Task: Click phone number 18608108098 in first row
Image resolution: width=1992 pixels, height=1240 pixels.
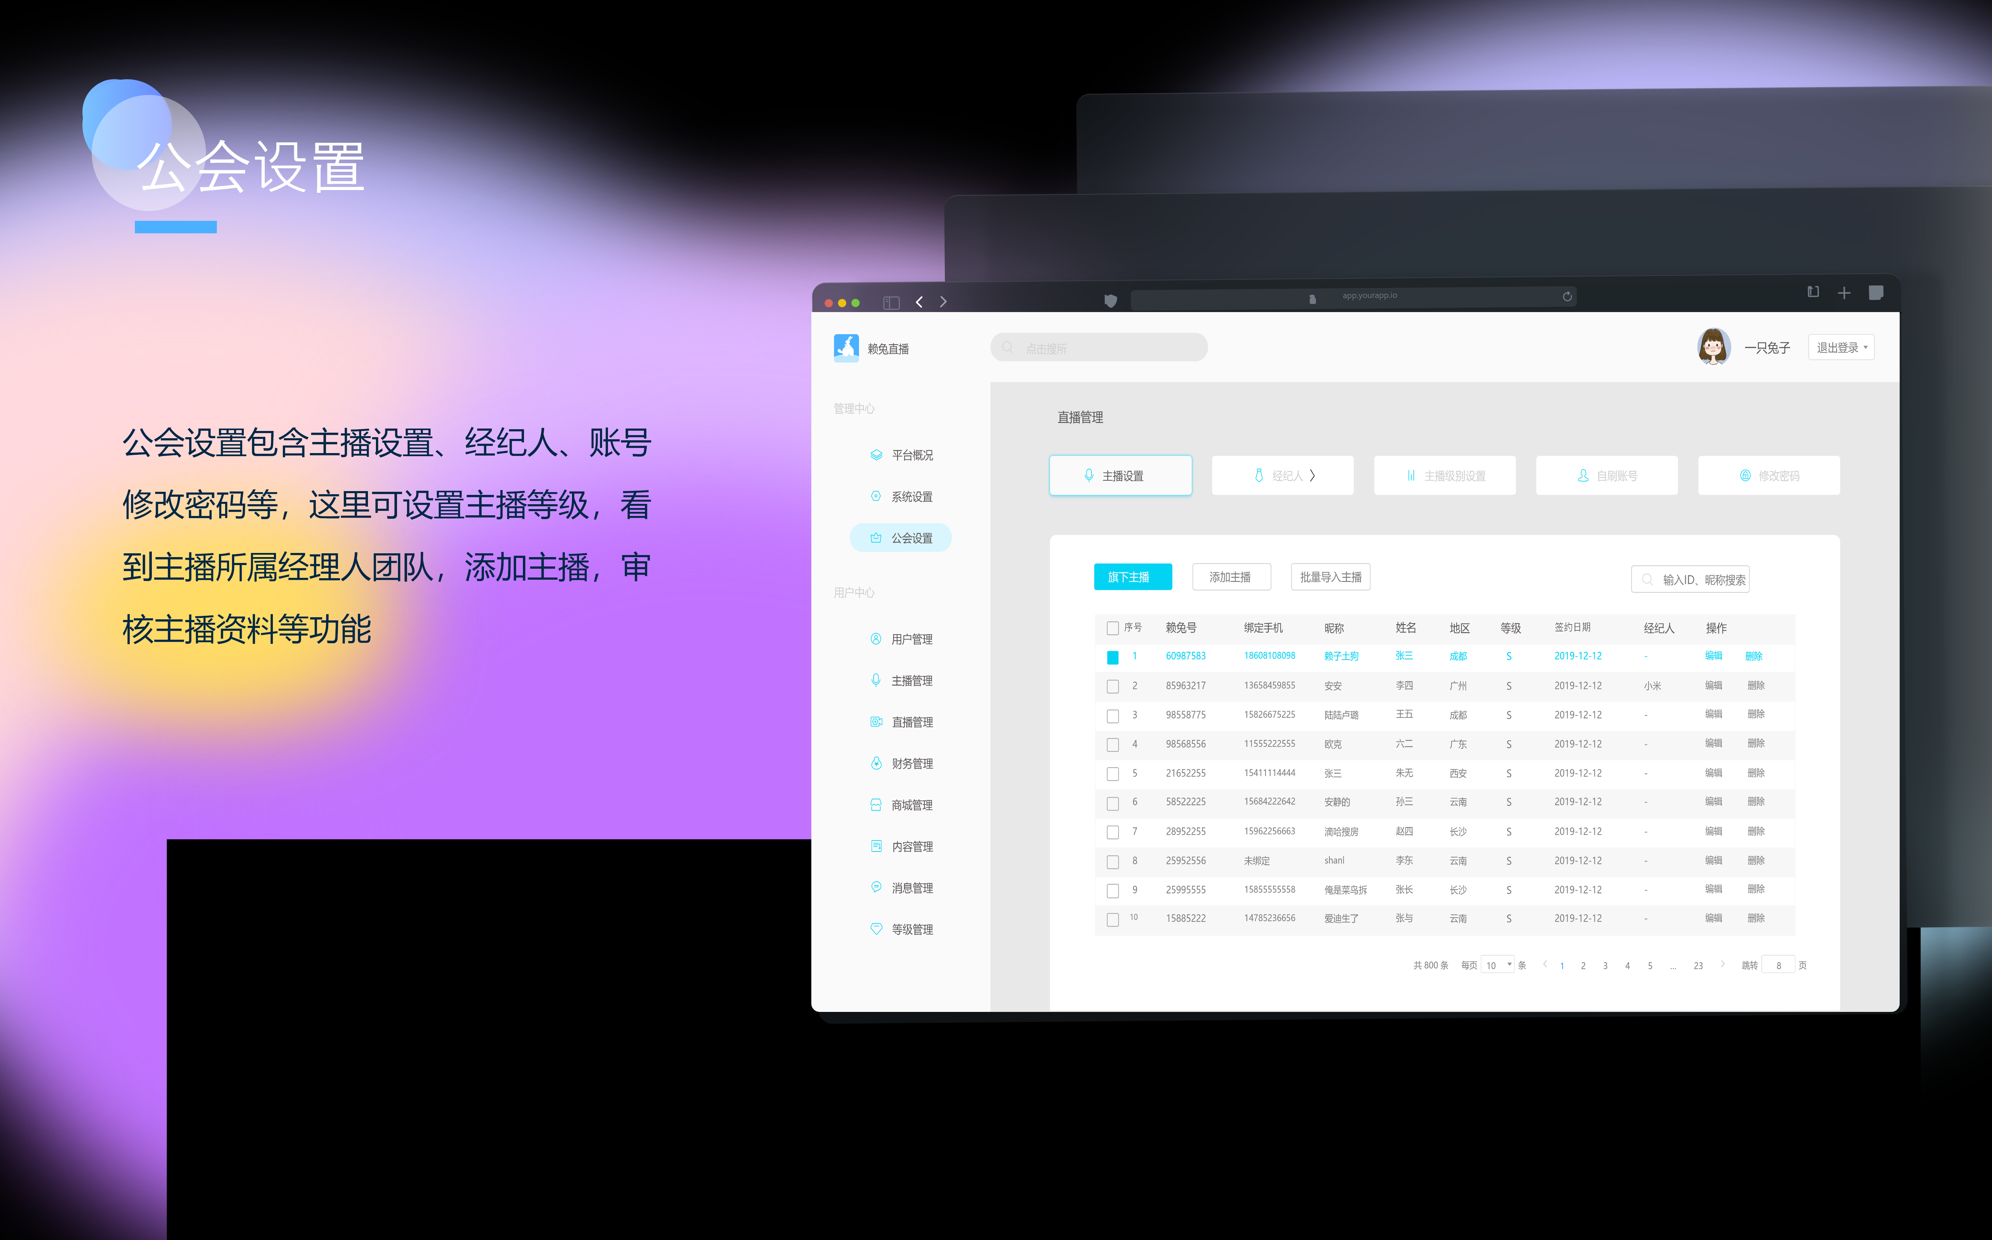Action: pyautogui.click(x=1269, y=656)
